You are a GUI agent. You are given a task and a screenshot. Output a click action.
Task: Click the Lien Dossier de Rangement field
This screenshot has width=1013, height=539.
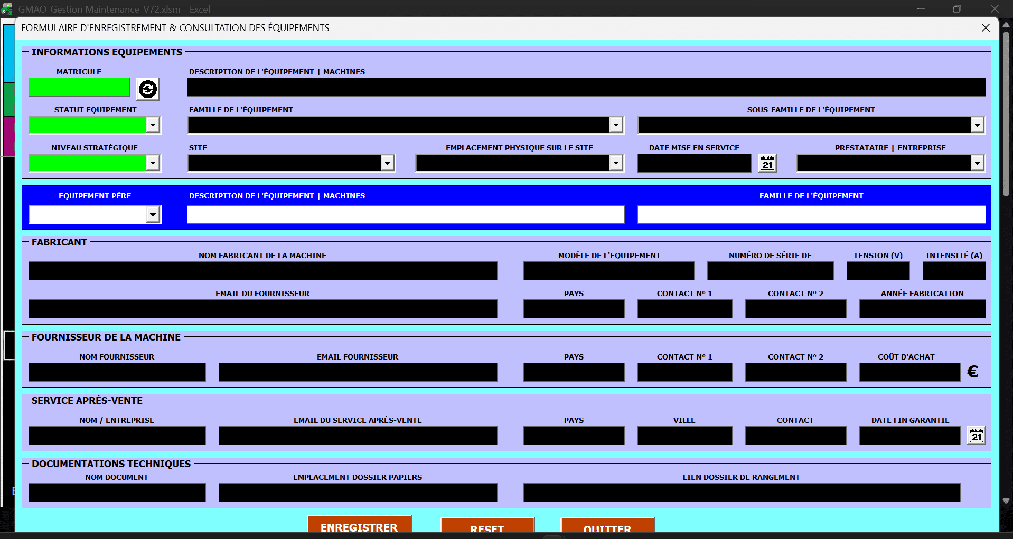(x=742, y=493)
